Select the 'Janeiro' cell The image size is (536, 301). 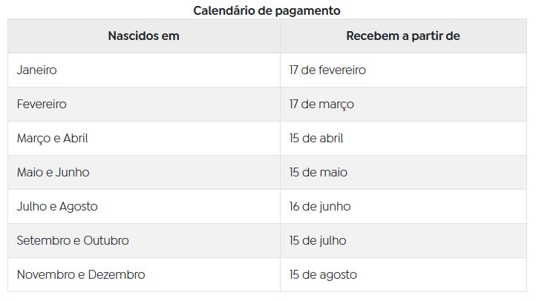coord(37,70)
